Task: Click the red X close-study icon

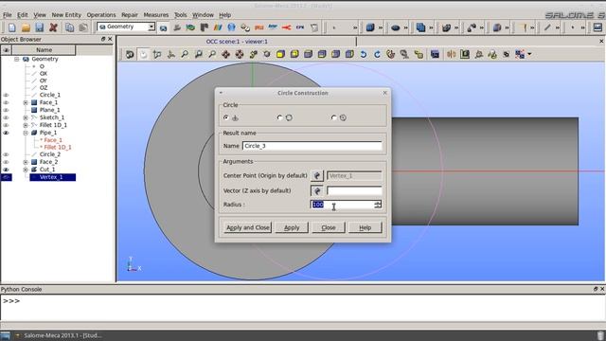Action: (53, 27)
